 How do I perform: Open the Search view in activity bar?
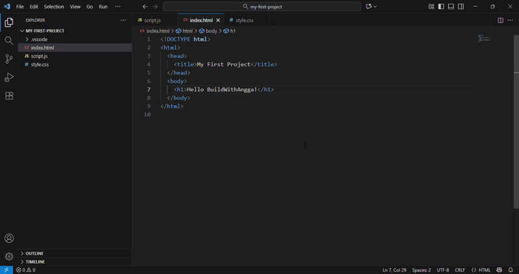(x=9, y=41)
